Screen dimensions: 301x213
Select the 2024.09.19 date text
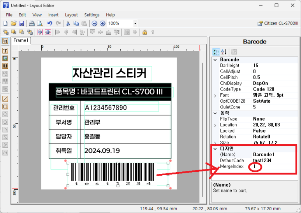click(102, 151)
